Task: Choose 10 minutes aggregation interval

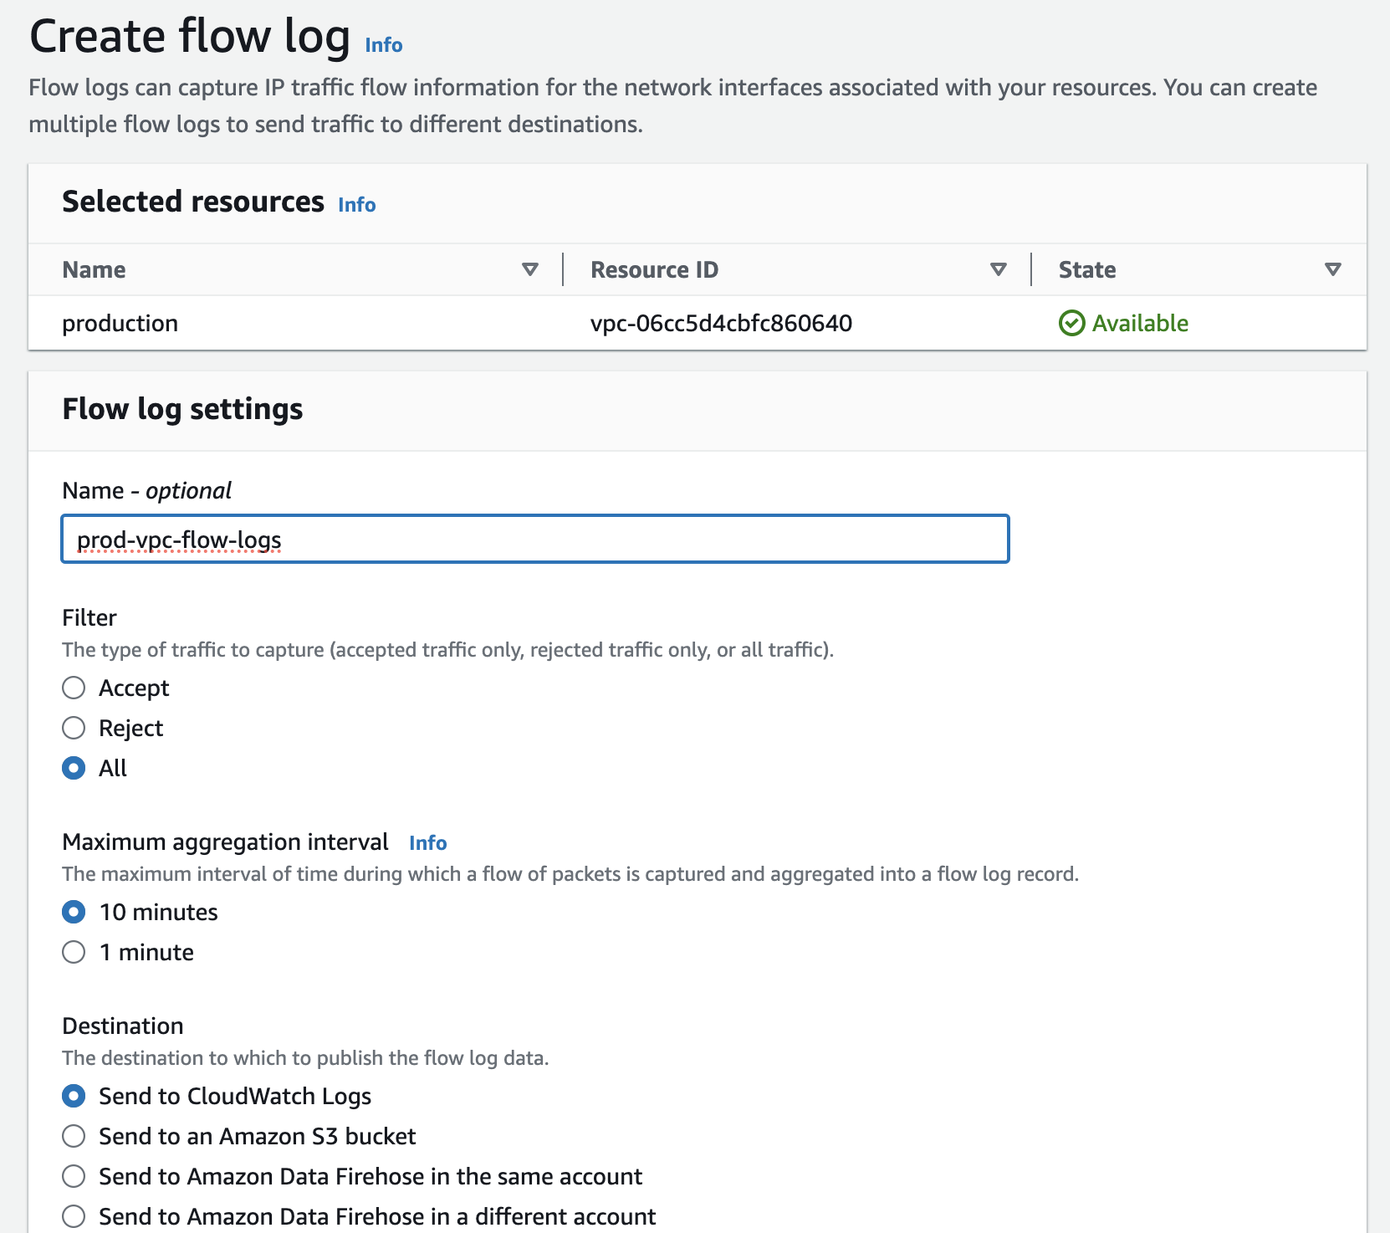Action: tap(74, 912)
